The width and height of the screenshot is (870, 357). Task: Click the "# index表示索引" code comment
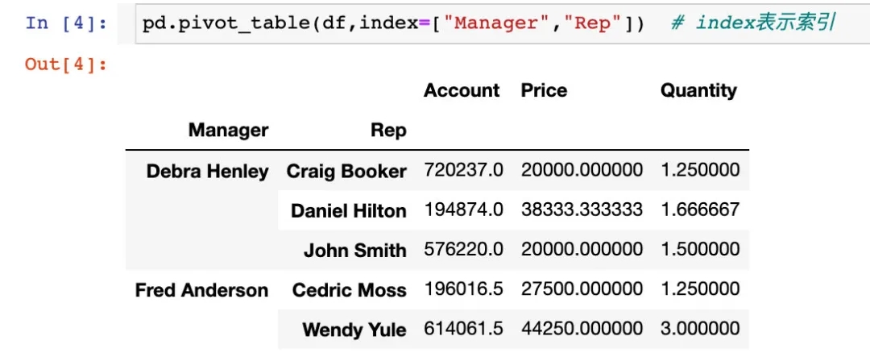pyautogui.click(x=753, y=23)
